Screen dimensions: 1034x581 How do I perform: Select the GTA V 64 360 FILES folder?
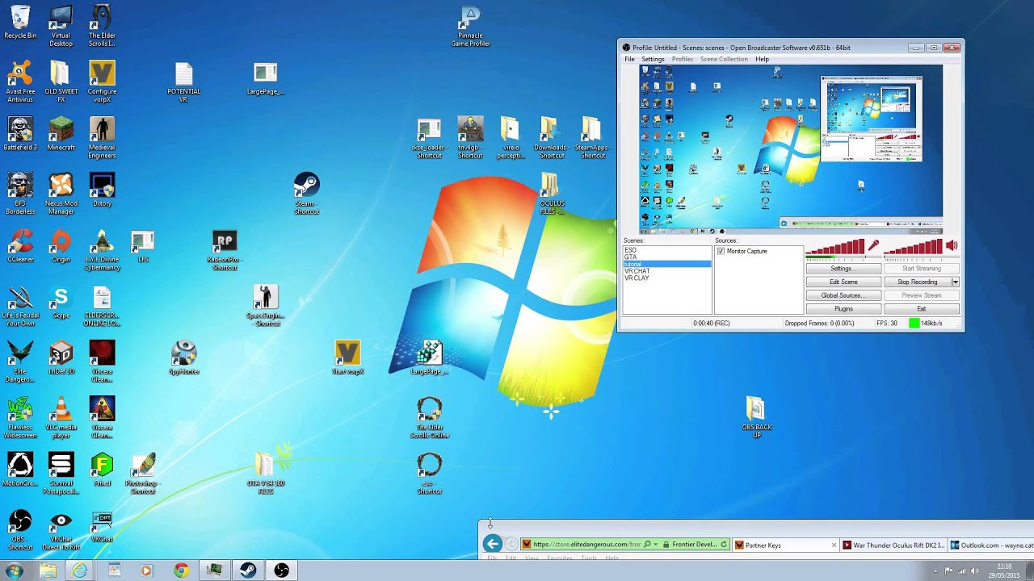pos(265,474)
